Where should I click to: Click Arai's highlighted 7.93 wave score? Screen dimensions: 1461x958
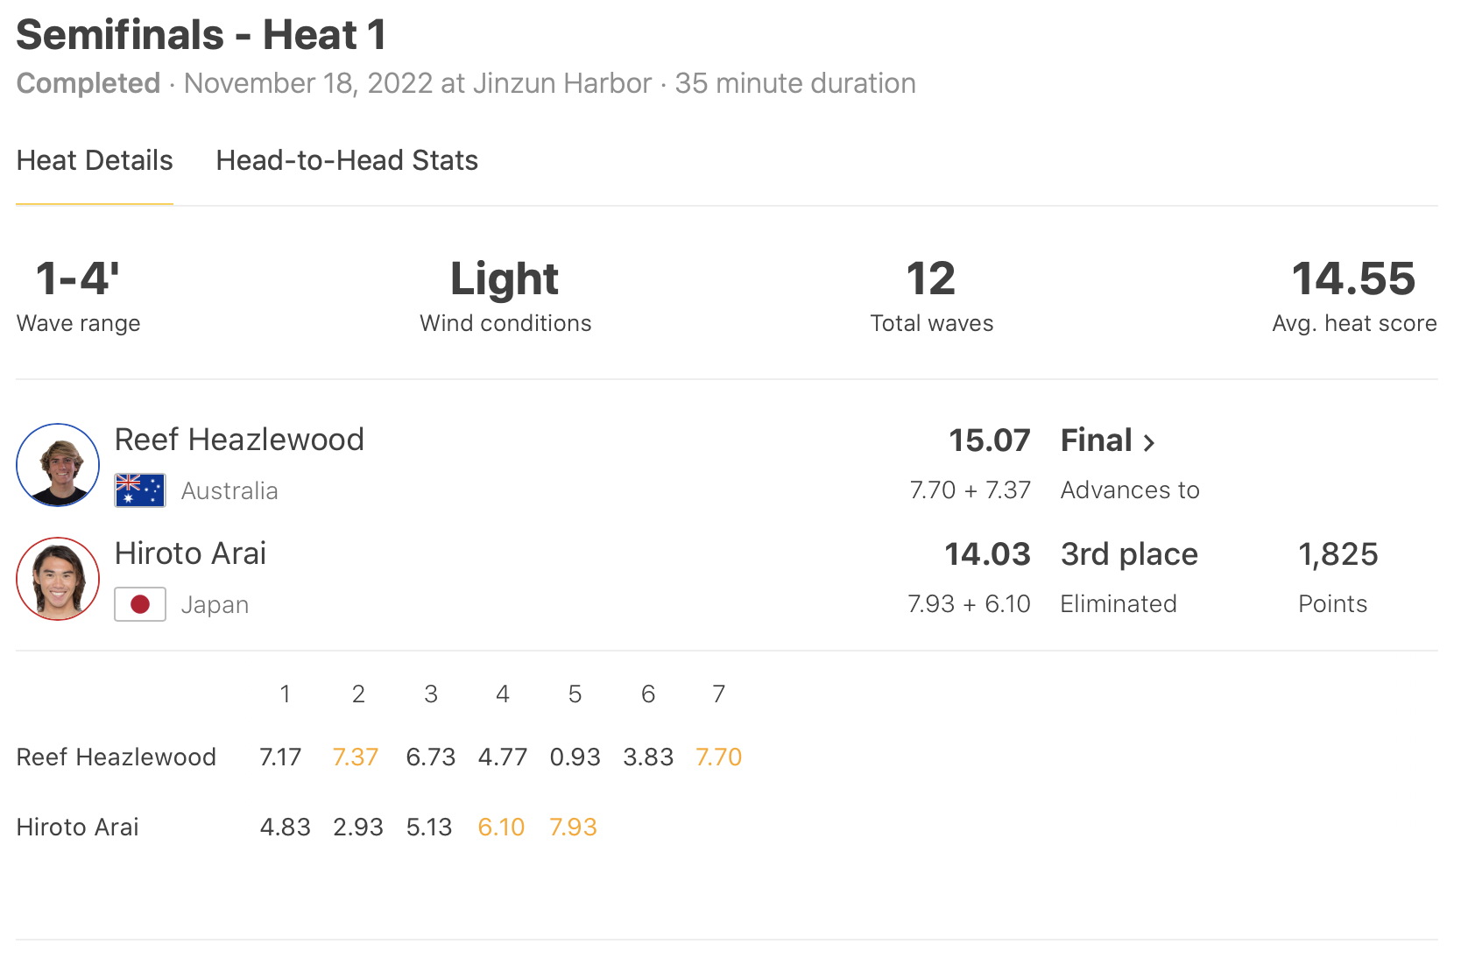point(573,828)
